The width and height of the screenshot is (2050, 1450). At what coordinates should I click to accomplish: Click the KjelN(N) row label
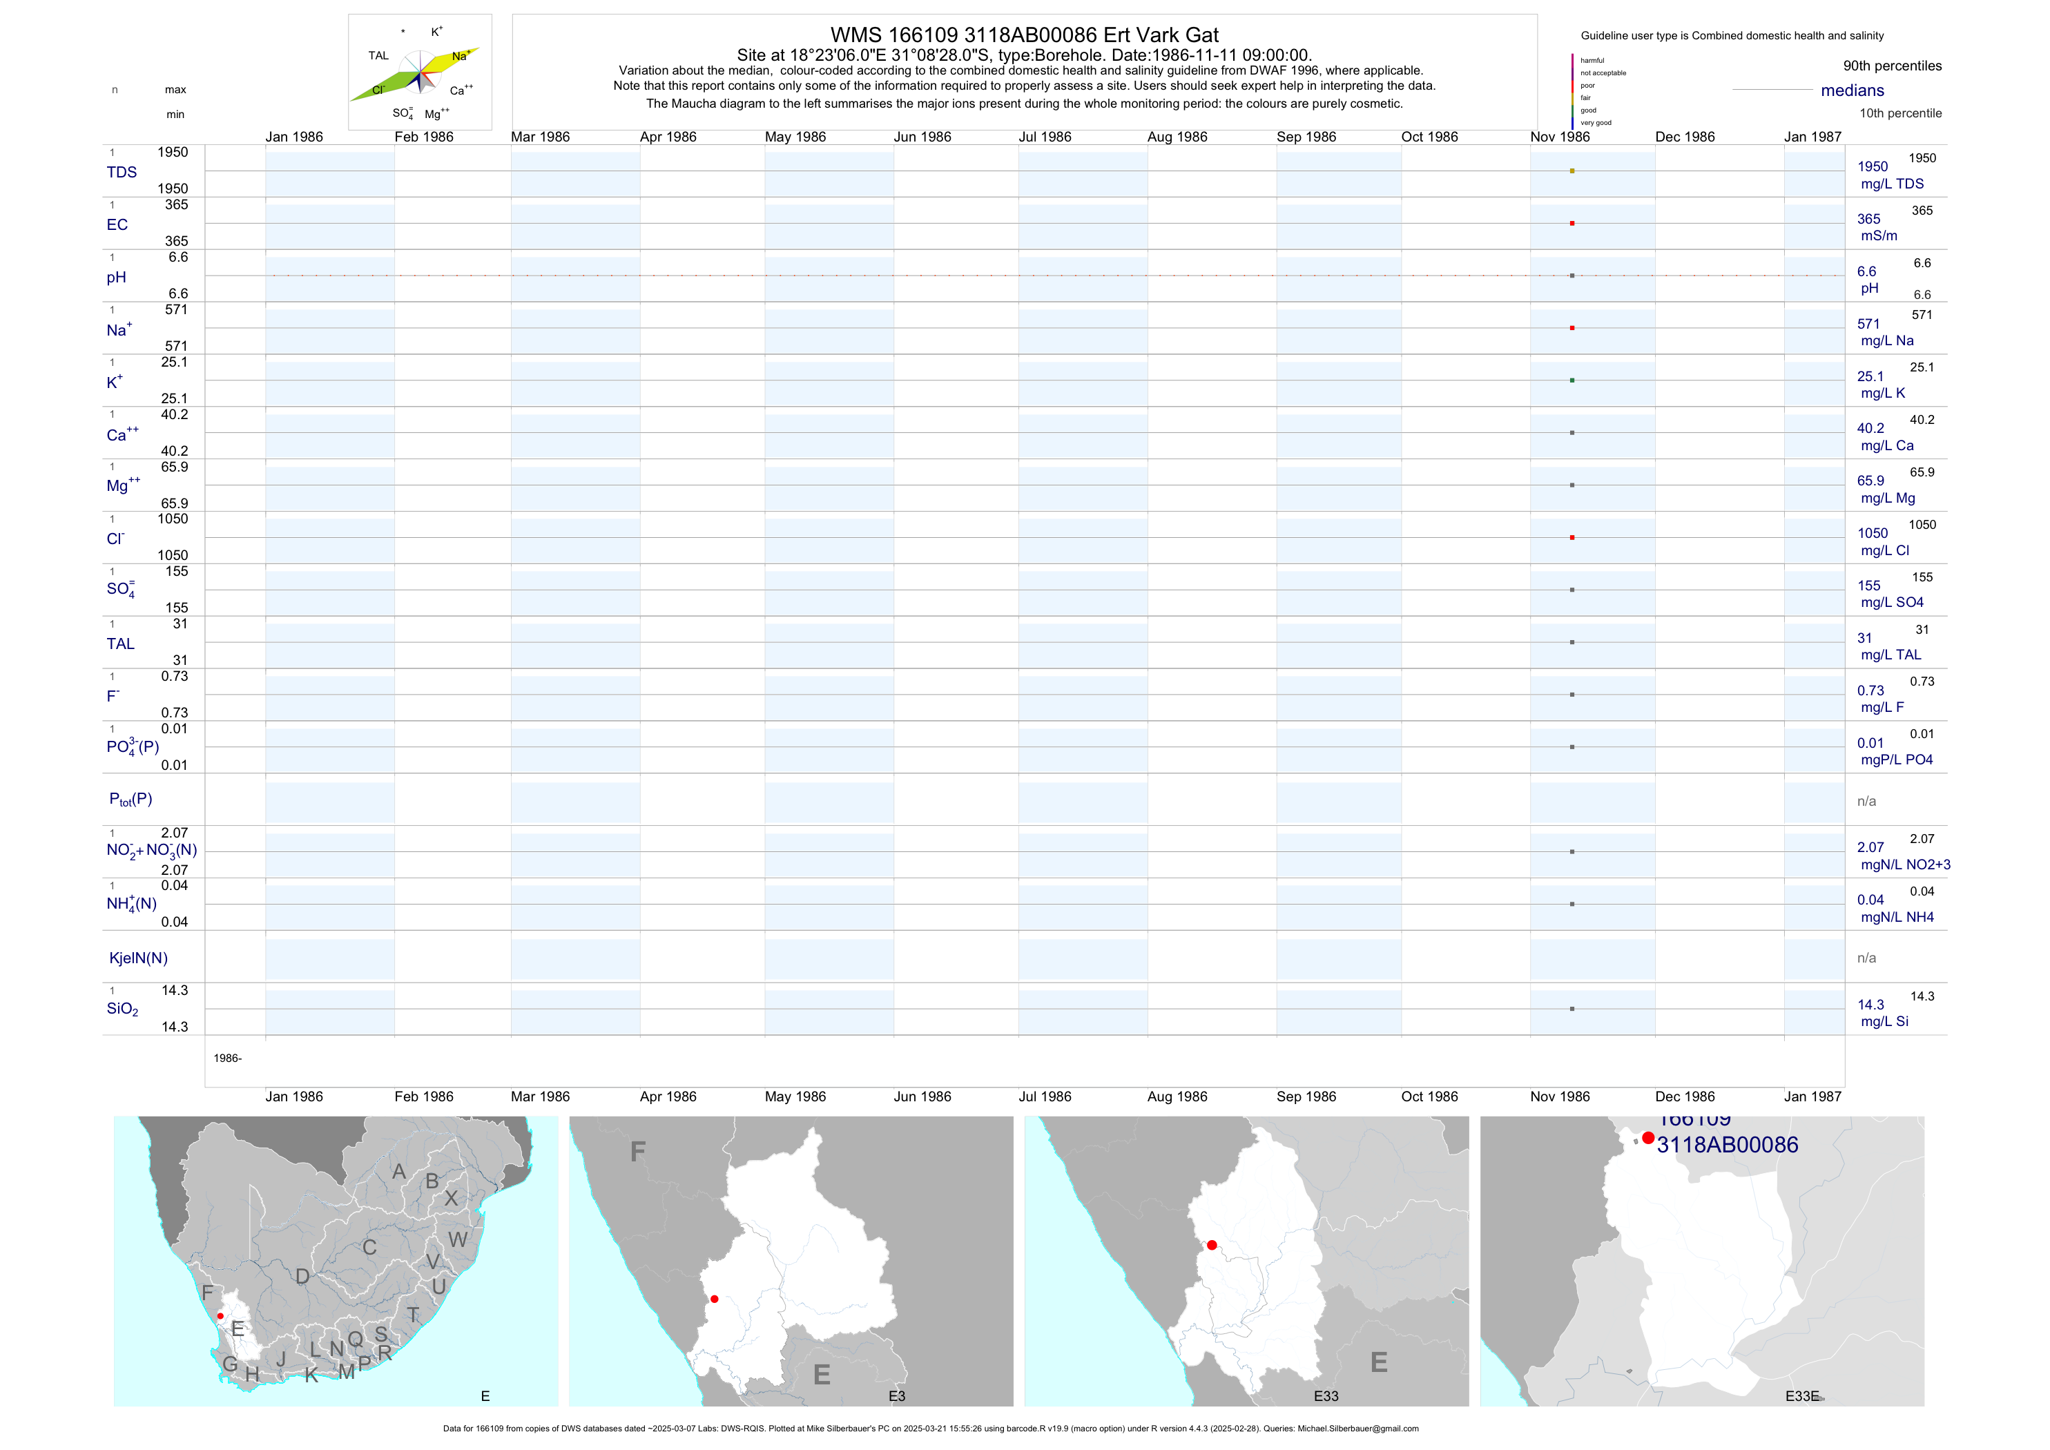137,958
